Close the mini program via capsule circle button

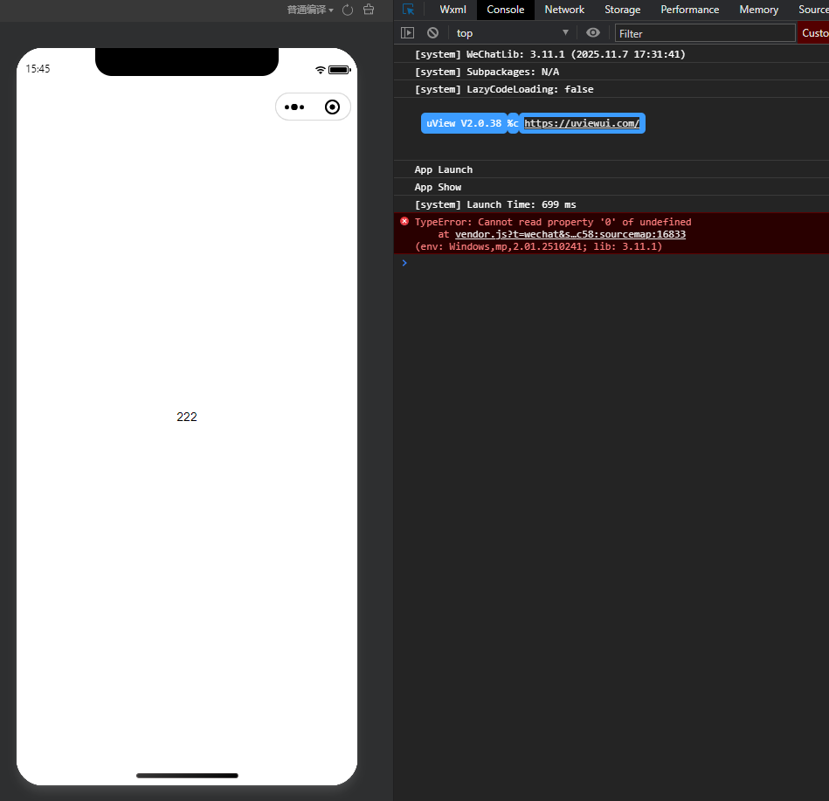[x=332, y=107]
